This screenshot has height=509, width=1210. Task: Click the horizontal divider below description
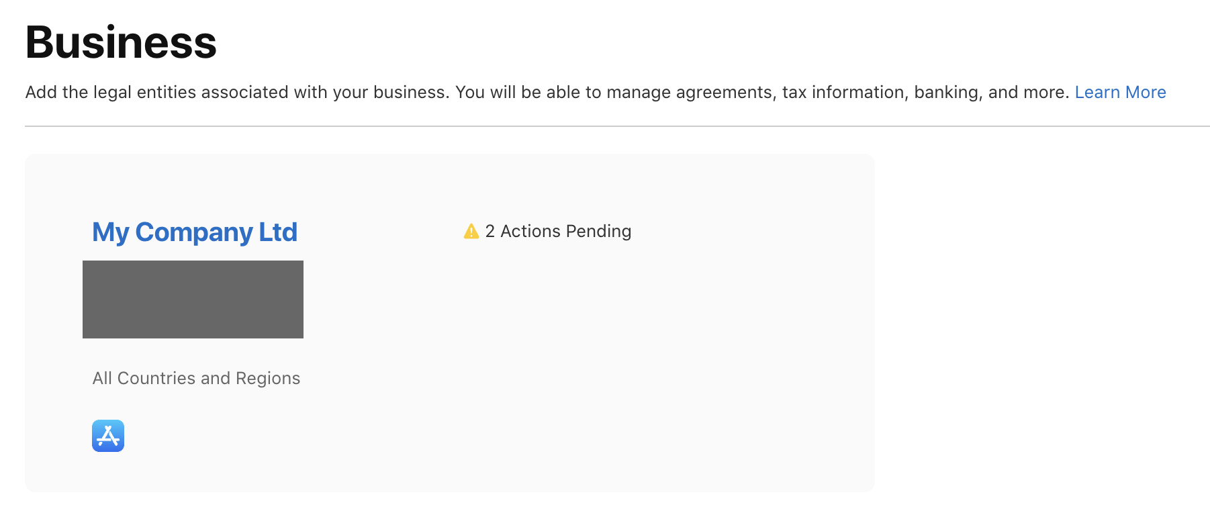(x=617, y=126)
